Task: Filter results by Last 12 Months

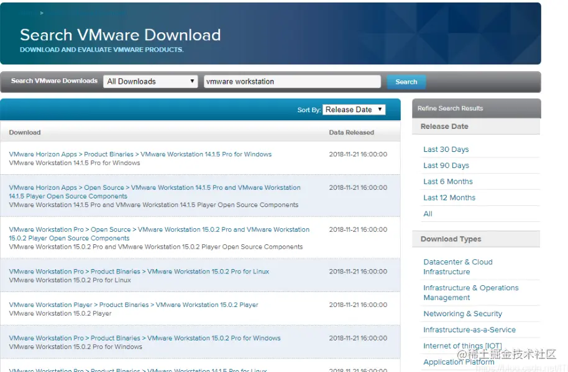Action: coord(449,198)
